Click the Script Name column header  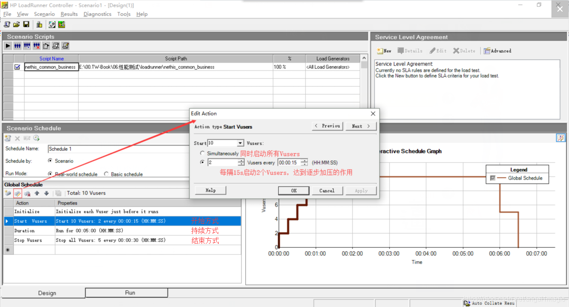coord(51,58)
